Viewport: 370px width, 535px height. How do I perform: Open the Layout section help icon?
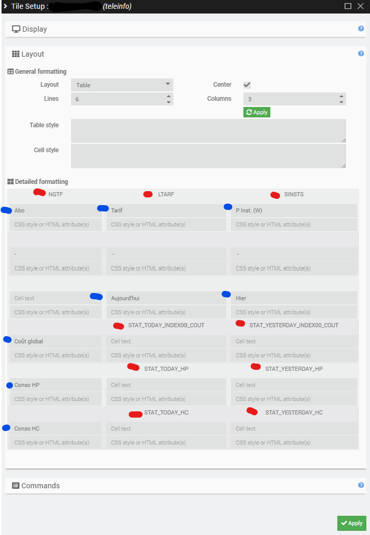coord(361,53)
